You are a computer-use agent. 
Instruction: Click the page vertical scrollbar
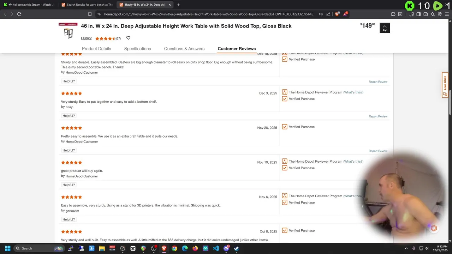point(450,102)
